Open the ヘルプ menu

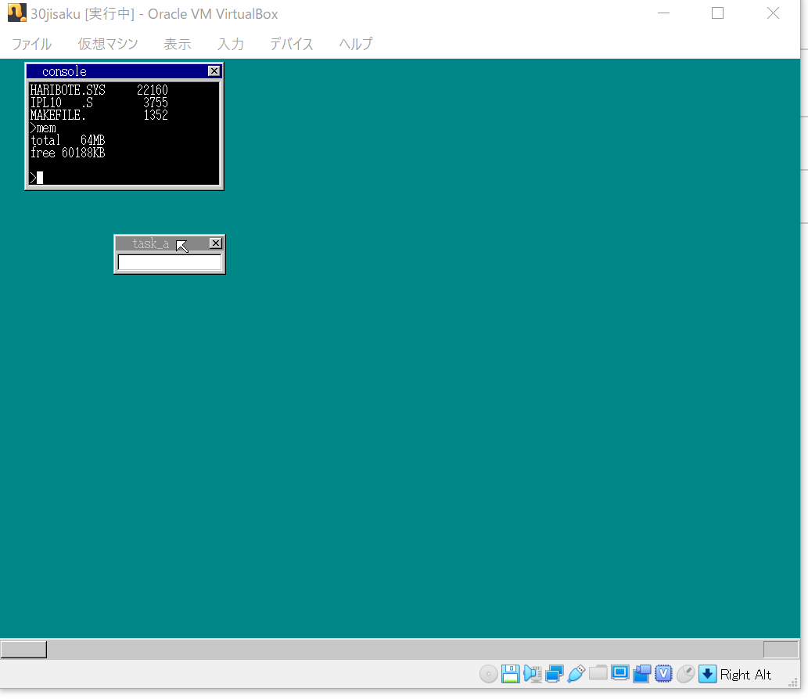tap(356, 44)
